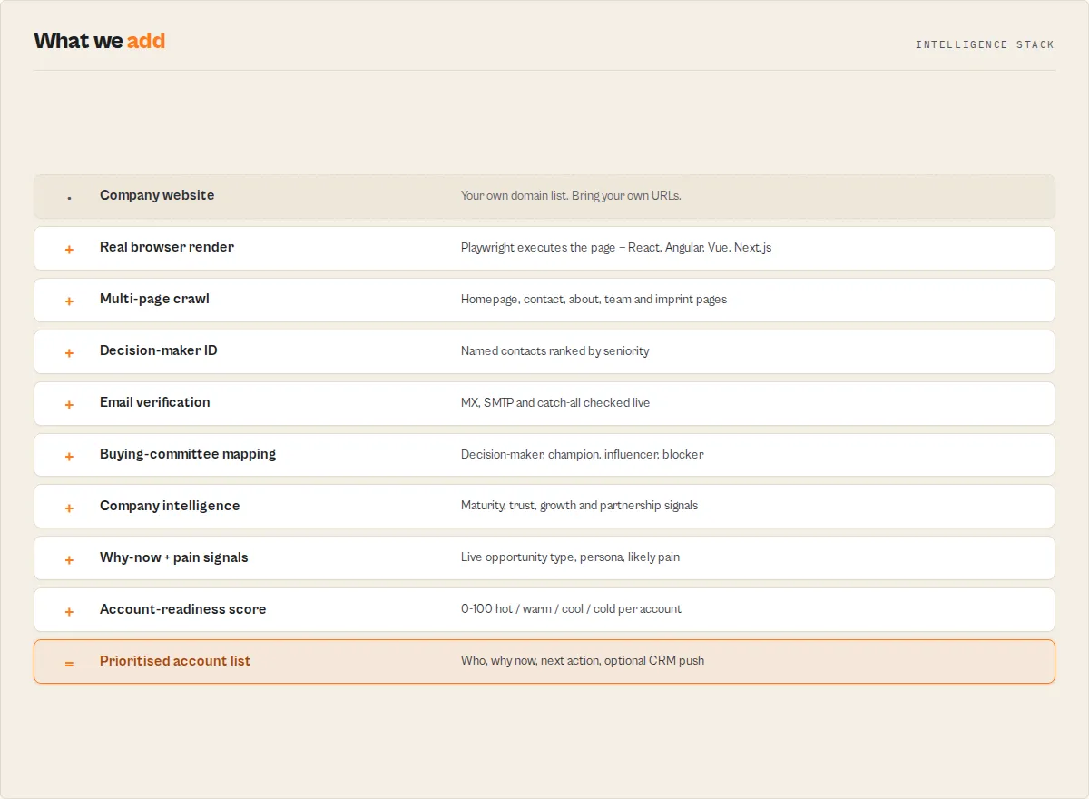Click the plus icon beside Decision-maker ID
1089x799 pixels.
click(69, 353)
